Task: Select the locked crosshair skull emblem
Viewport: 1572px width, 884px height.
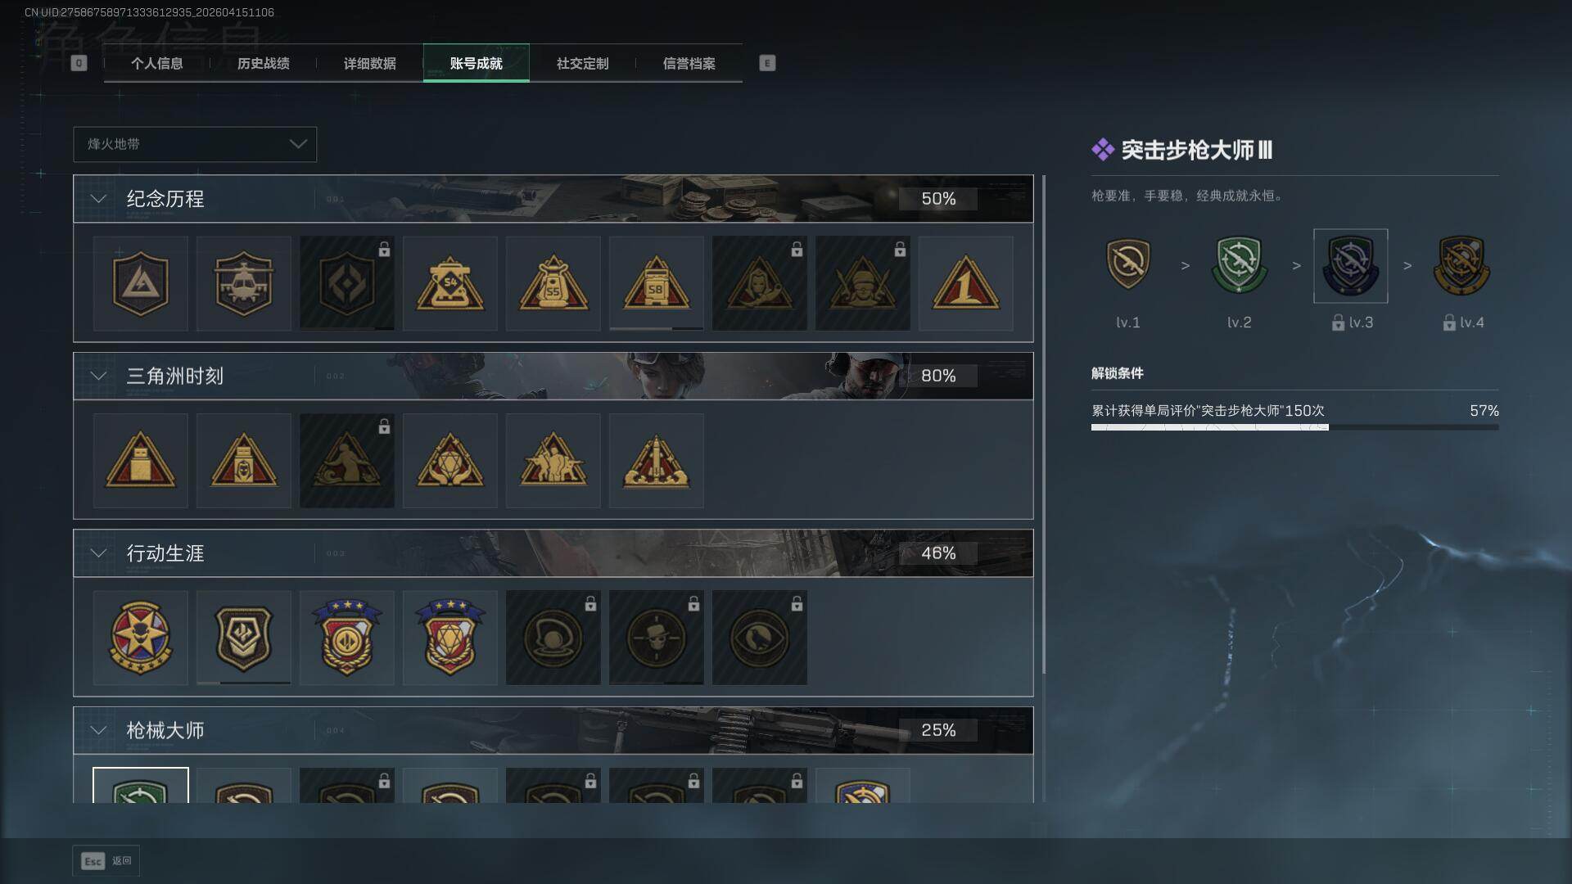Action: [x=656, y=638]
